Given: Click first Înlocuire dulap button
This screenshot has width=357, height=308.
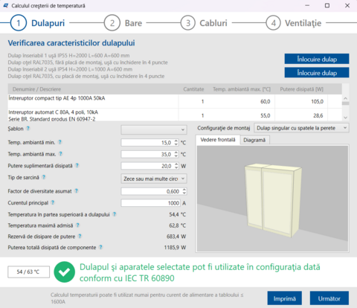Looking at the screenshot, I should point(317,59).
